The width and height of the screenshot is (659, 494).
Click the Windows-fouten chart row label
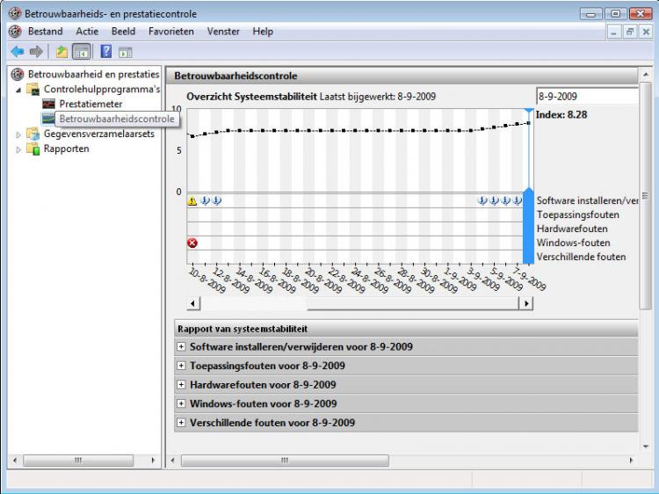pos(573,243)
